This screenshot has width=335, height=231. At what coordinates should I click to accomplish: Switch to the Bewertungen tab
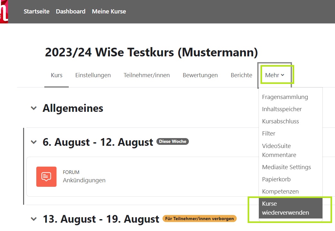pyautogui.click(x=200, y=75)
